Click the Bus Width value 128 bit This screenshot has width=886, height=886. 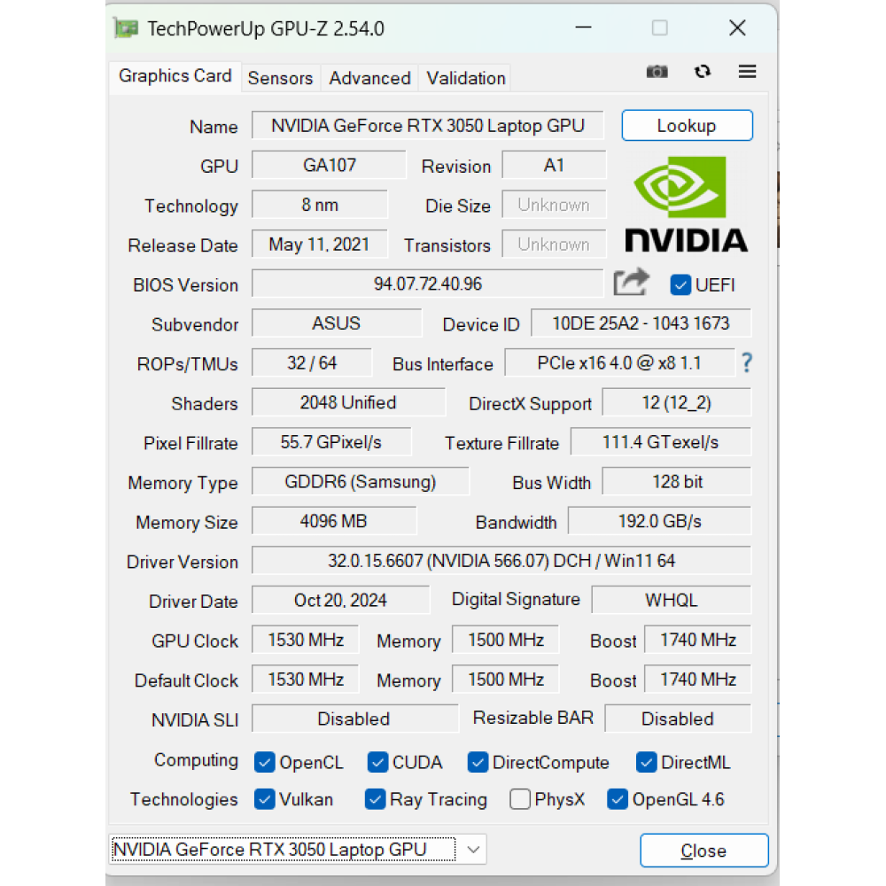[x=677, y=481]
